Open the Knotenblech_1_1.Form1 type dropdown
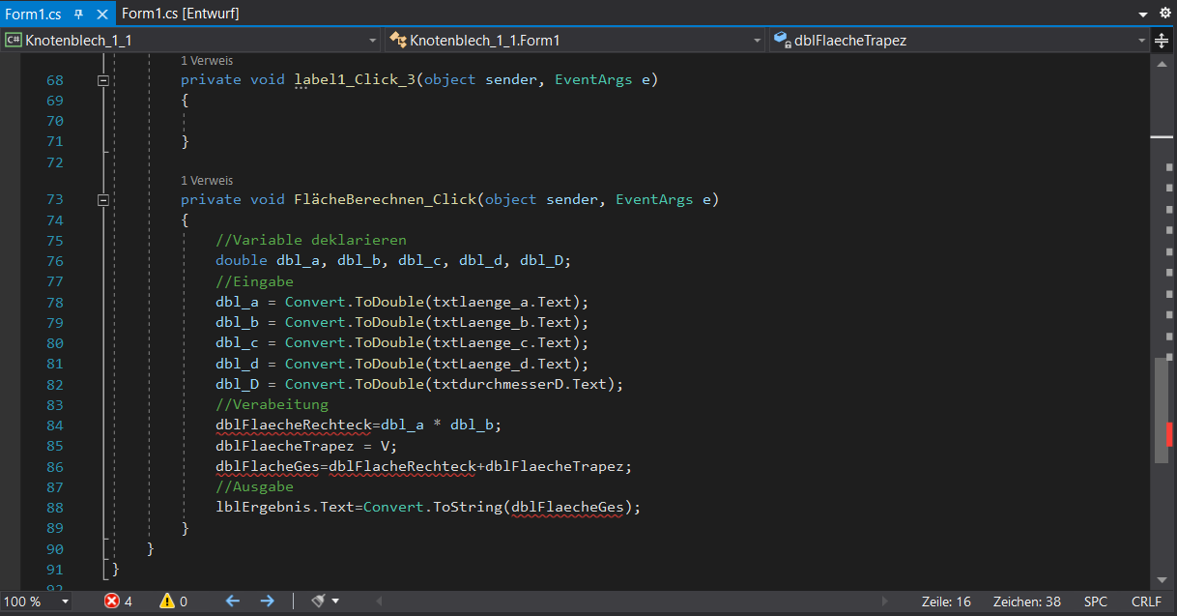Image resolution: width=1177 pixels, height=616 pixels. [758, 41]
